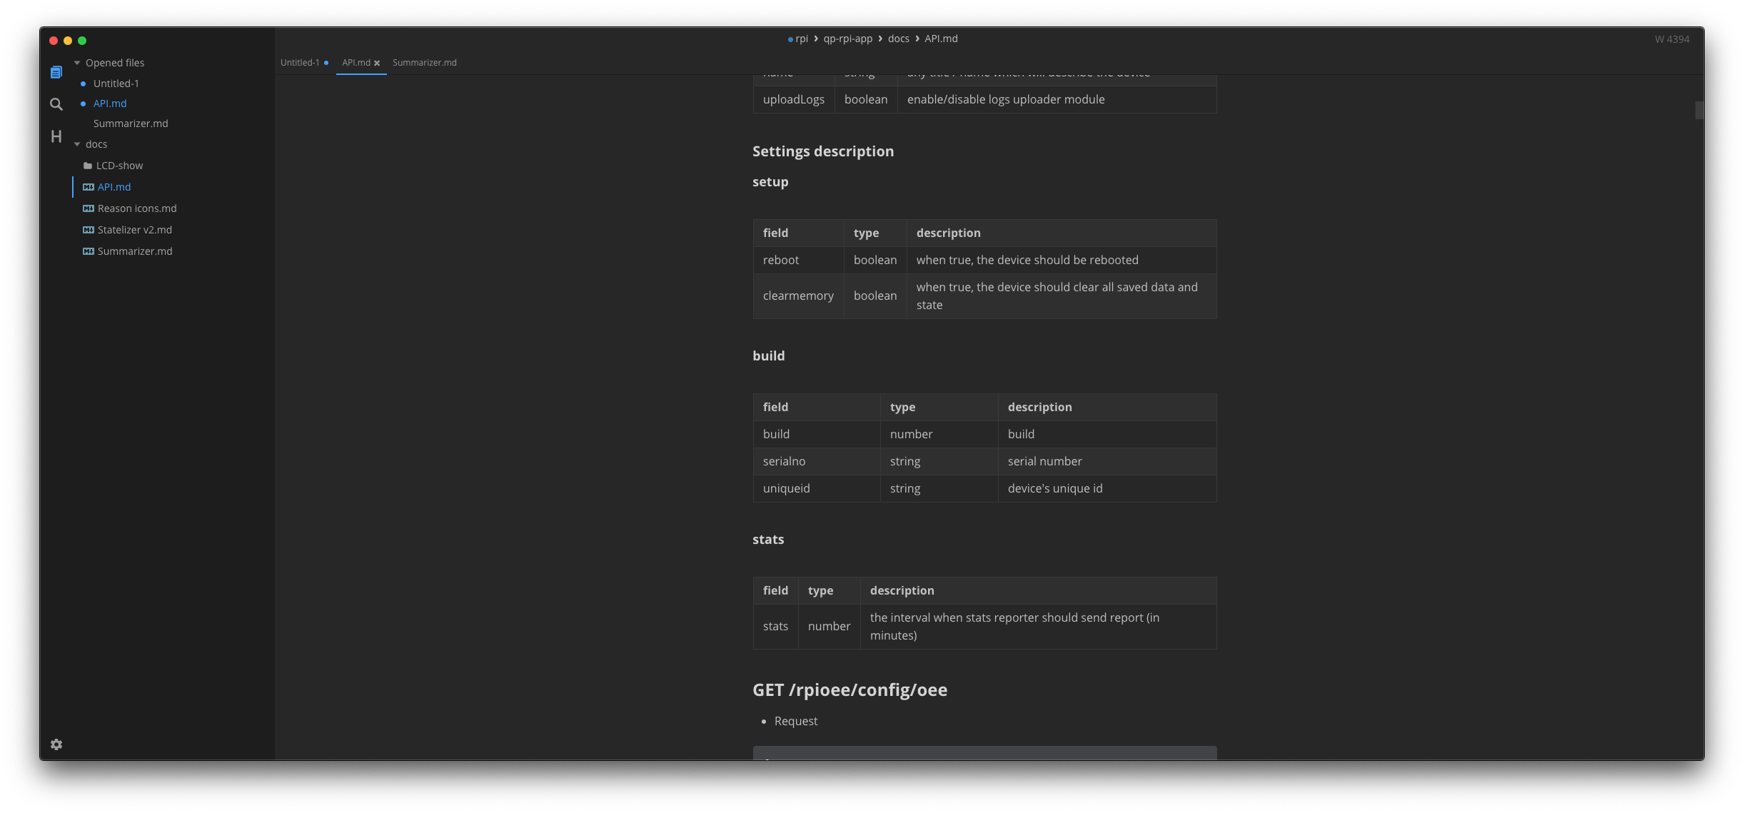Select the search magnifier icon
Viewport: 1744px width, 813px height.
[56, 104]
